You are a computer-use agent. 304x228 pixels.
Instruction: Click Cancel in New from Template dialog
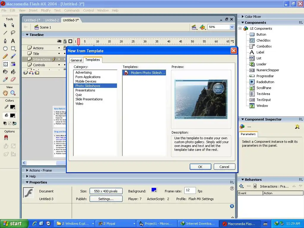point(224,167)
